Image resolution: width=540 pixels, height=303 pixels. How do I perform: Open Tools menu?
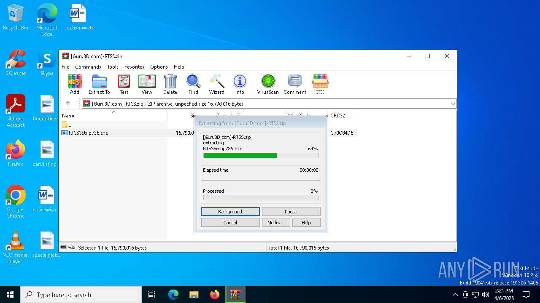point(113,67)
